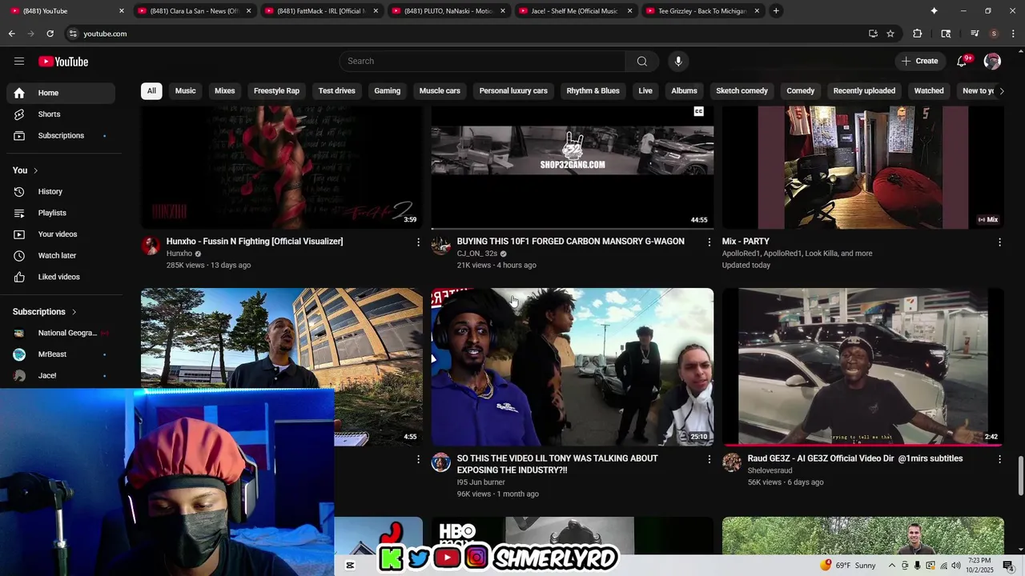1025x576 pixels.
Task: Select the Music category chip
Action: pyautogui.click(x=185, y=91)
